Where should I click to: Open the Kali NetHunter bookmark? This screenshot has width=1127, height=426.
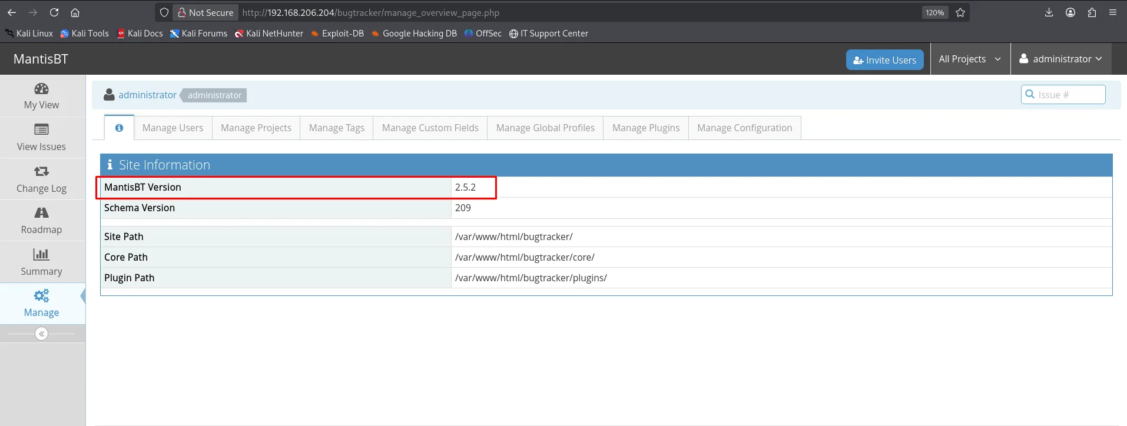point(269,34)
